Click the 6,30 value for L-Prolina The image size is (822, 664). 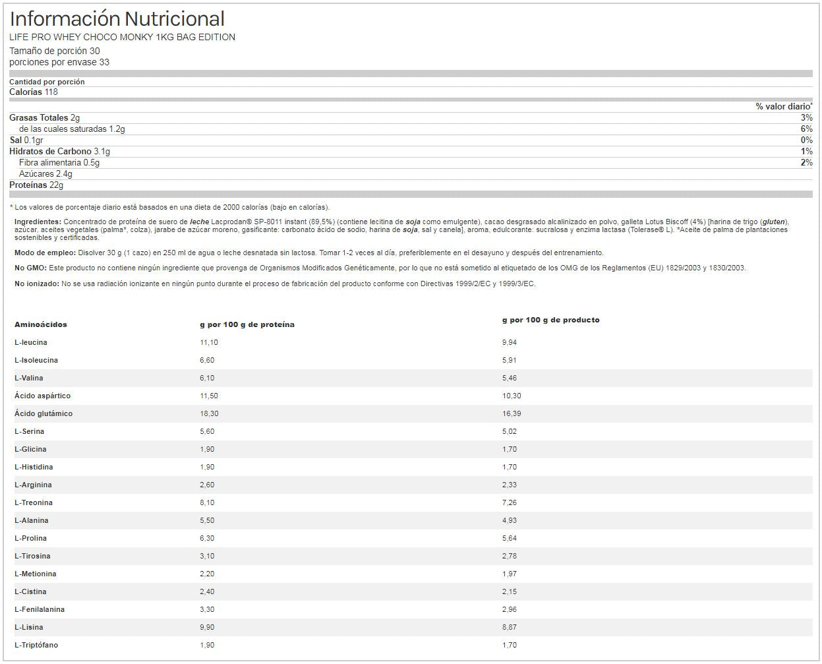207,538
